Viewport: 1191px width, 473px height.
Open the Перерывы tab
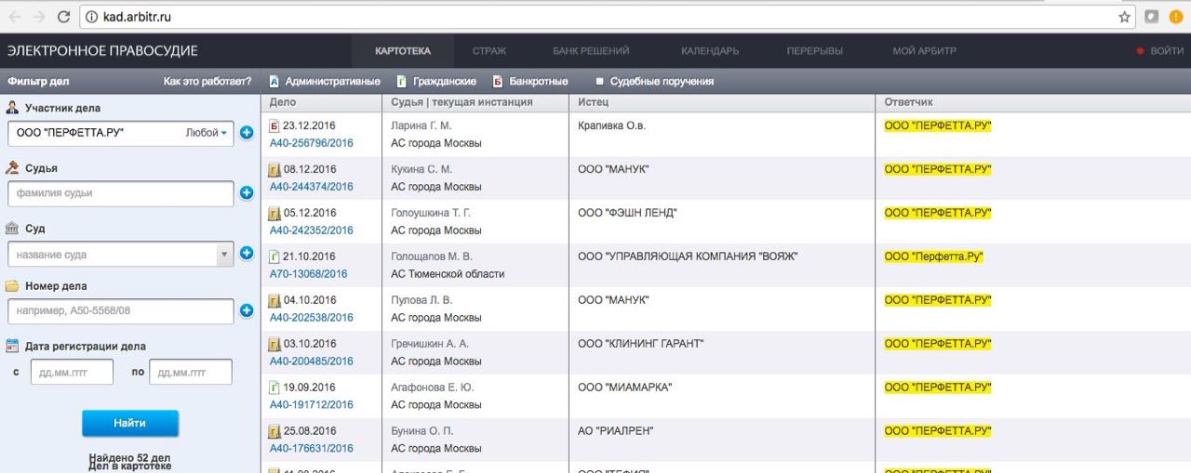coord(814,51)
